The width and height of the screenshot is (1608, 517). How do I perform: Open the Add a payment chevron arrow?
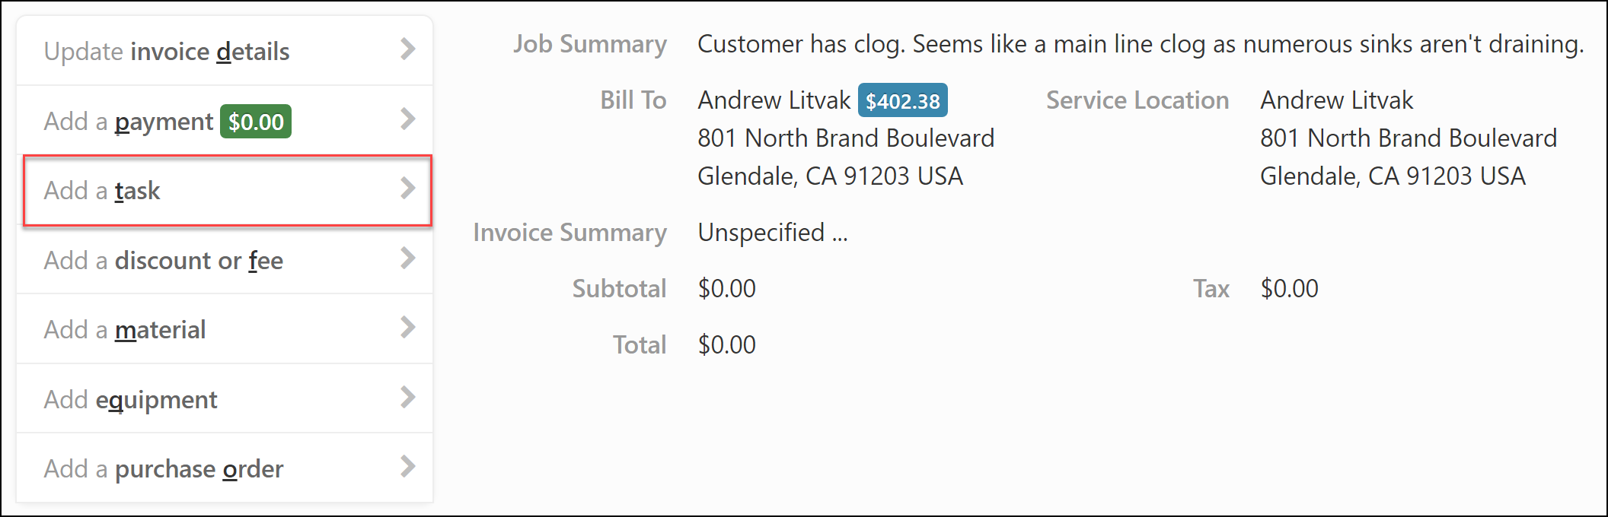(x=408, y=120)
